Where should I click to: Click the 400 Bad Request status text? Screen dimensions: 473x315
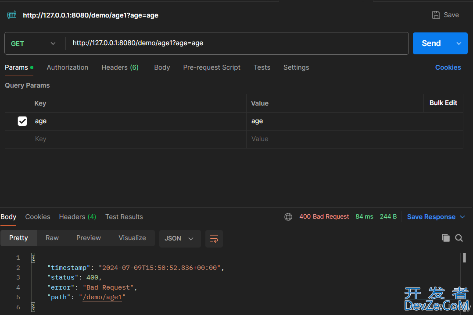(324, 216)
